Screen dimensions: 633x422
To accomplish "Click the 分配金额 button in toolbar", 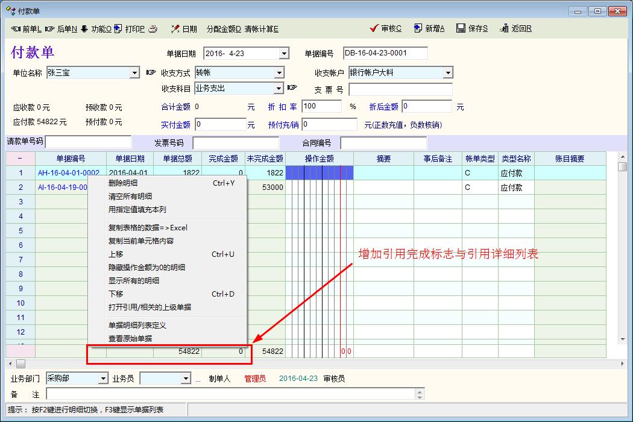I will point(223,28).
